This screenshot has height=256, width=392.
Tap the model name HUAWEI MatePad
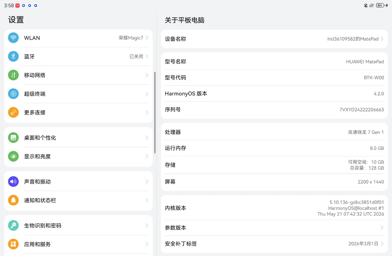coord(365,62)
